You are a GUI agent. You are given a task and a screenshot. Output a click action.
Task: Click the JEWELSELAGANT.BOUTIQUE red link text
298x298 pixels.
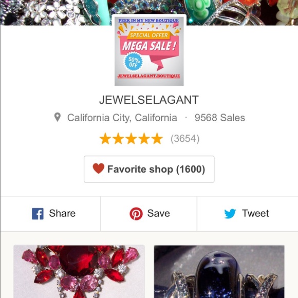149,76
